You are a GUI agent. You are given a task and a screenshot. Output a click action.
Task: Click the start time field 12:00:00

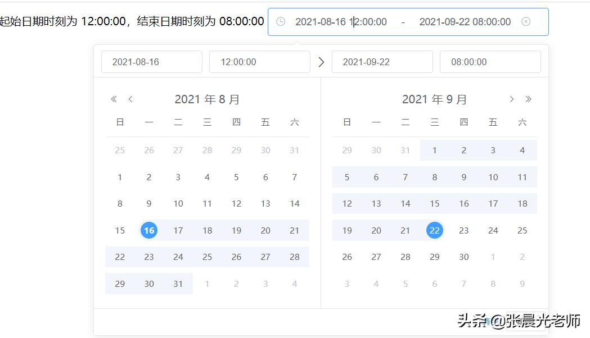click(259, 62)
